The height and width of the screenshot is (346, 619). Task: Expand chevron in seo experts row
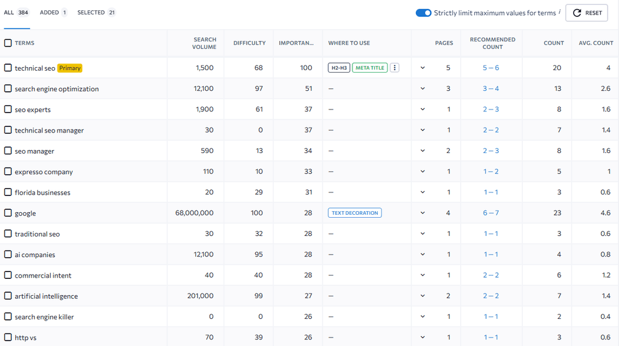423,109
